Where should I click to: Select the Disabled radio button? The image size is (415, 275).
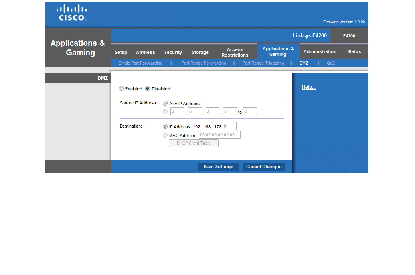click(x=148, y=89)
